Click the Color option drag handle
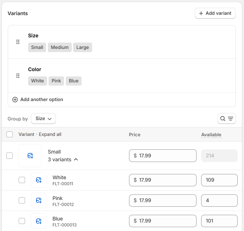Image resolution: width=244 pixels, height=231 pixels. point(18,76)
